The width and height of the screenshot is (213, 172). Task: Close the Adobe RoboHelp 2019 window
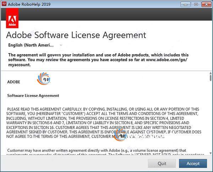[206, 4]
